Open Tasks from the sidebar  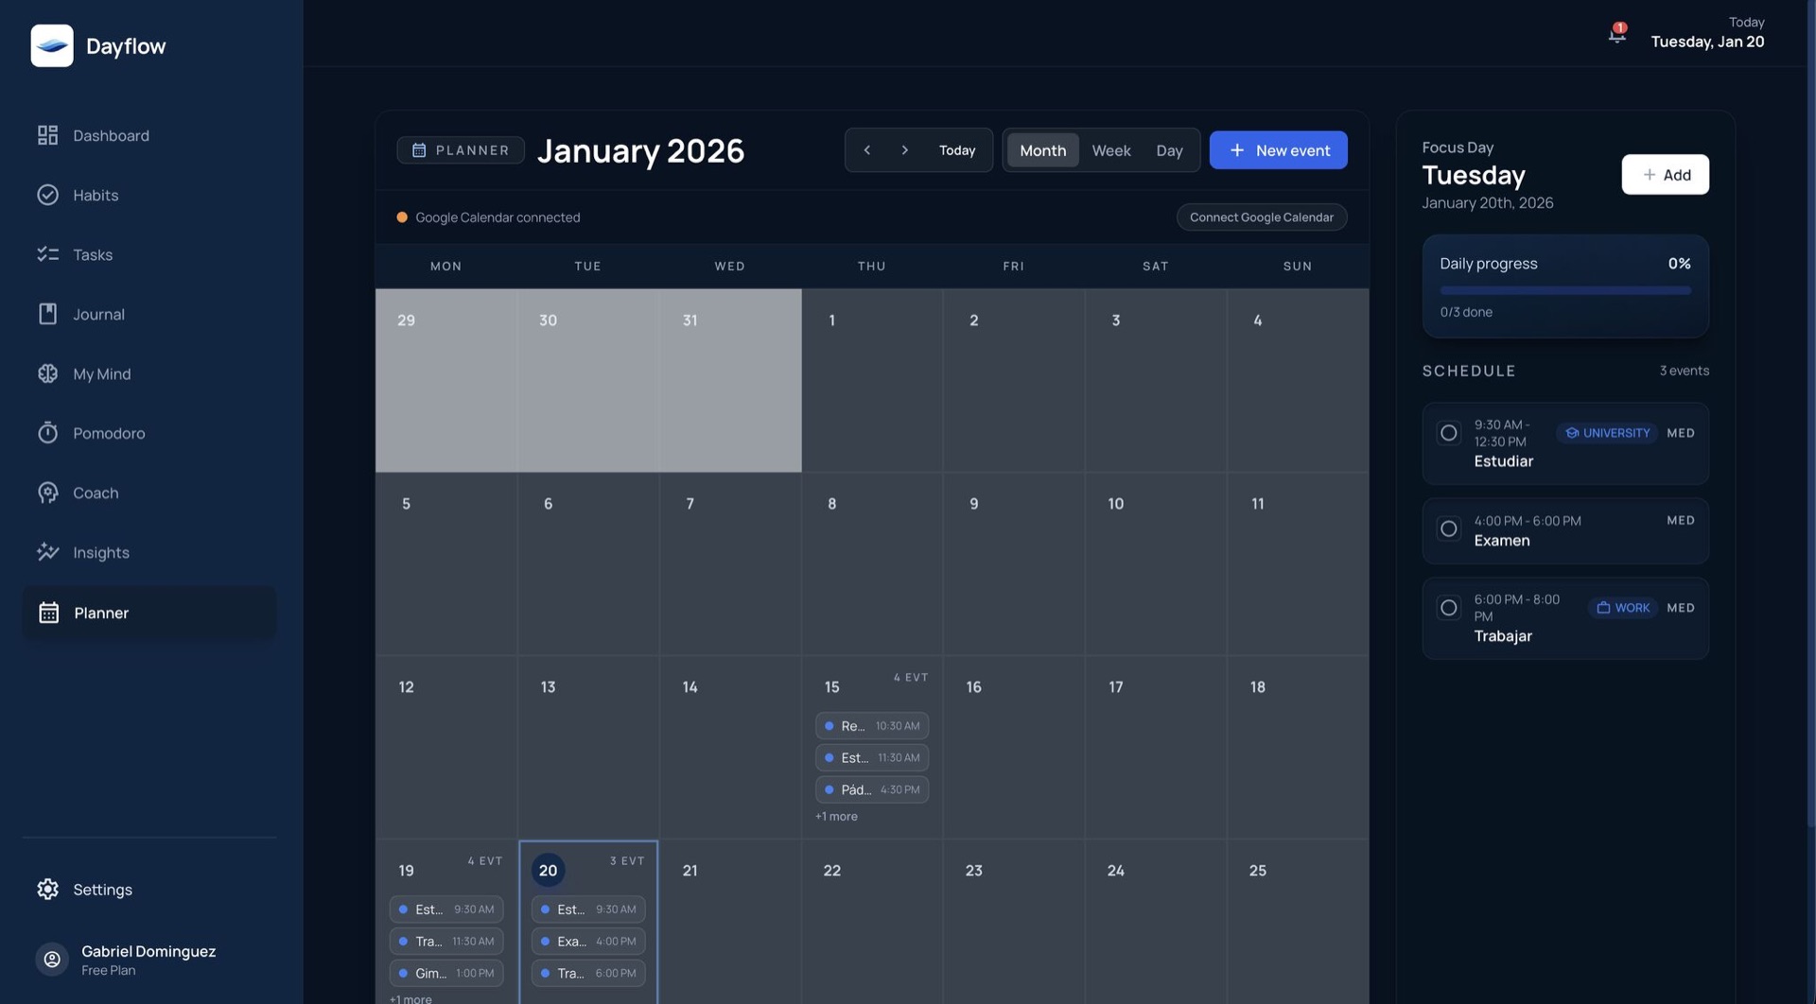pos(149,254)
